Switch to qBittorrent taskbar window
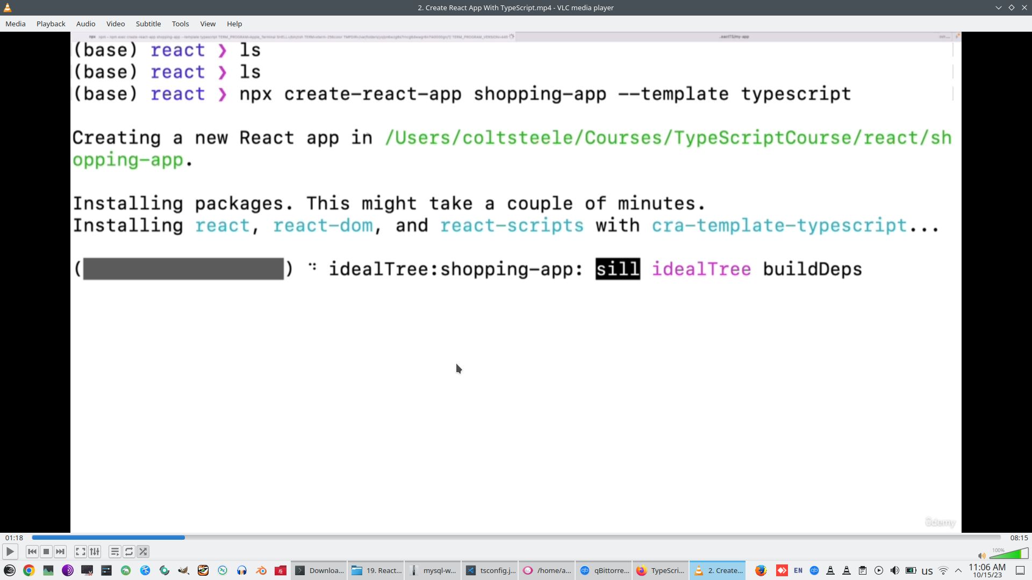 [x=605, y=570]
